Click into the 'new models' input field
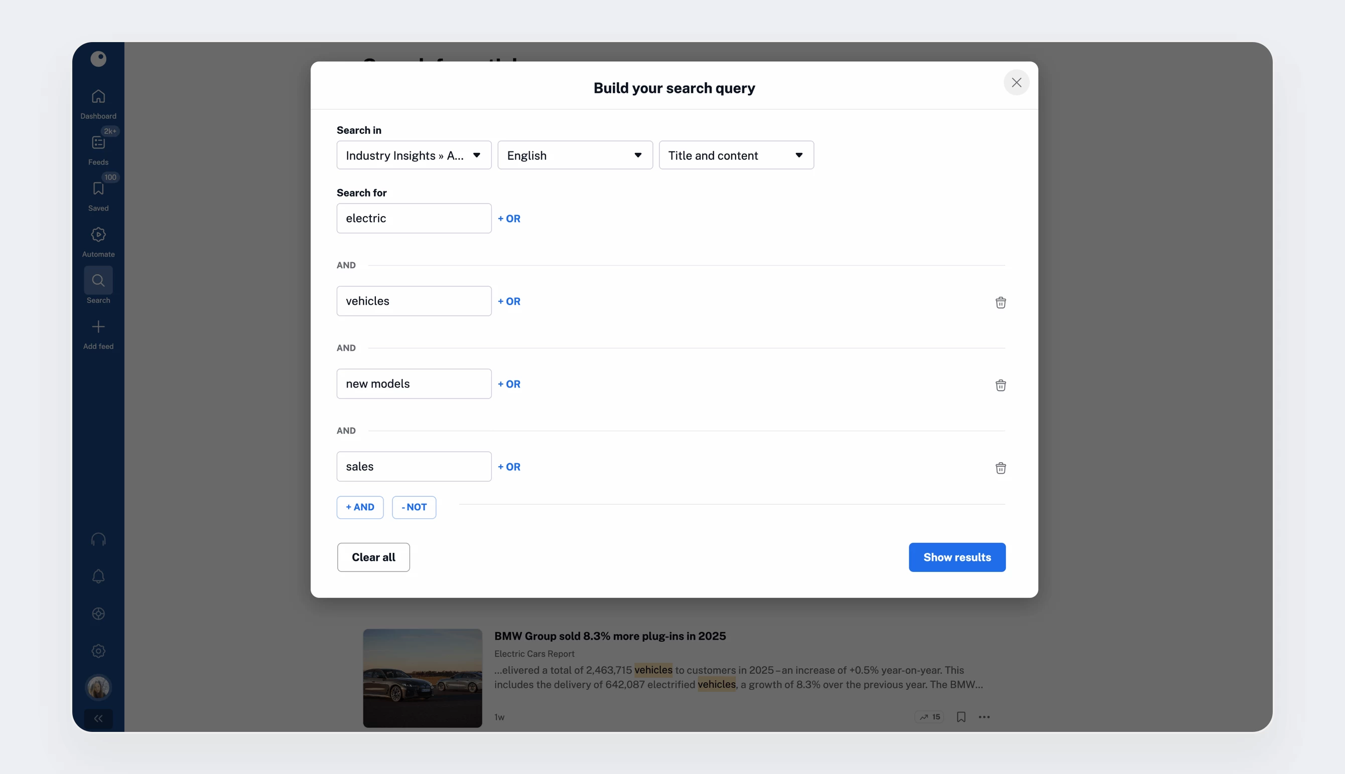Viewport: 1345px width, 774px height. pyautogui.click(x=414, y=384)
